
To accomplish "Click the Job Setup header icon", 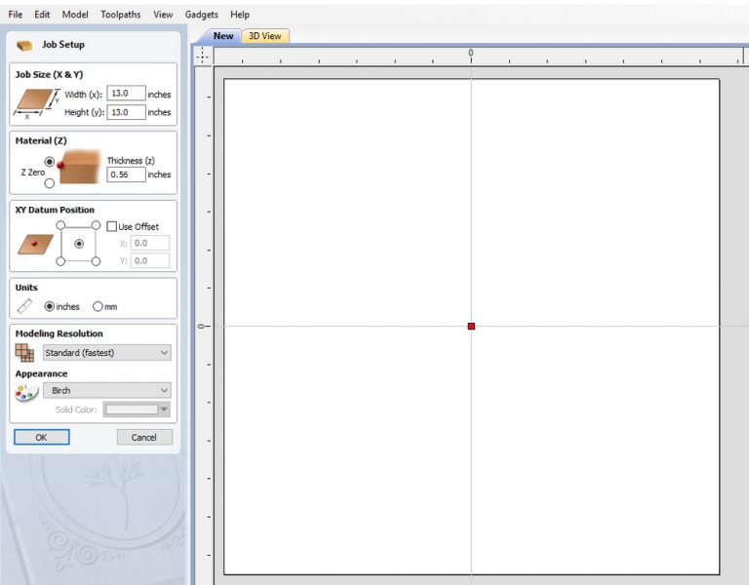I will 25,45.
